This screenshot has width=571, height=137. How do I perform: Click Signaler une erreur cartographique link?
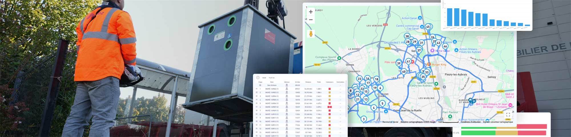click(498, 122)
